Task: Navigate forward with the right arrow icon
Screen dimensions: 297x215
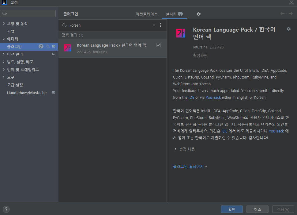Action: click(291, 13)
